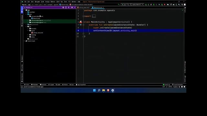The height and width of the screenshot is (116, 207).
Task: Expand the folded import block
Action: coord(94,16)
